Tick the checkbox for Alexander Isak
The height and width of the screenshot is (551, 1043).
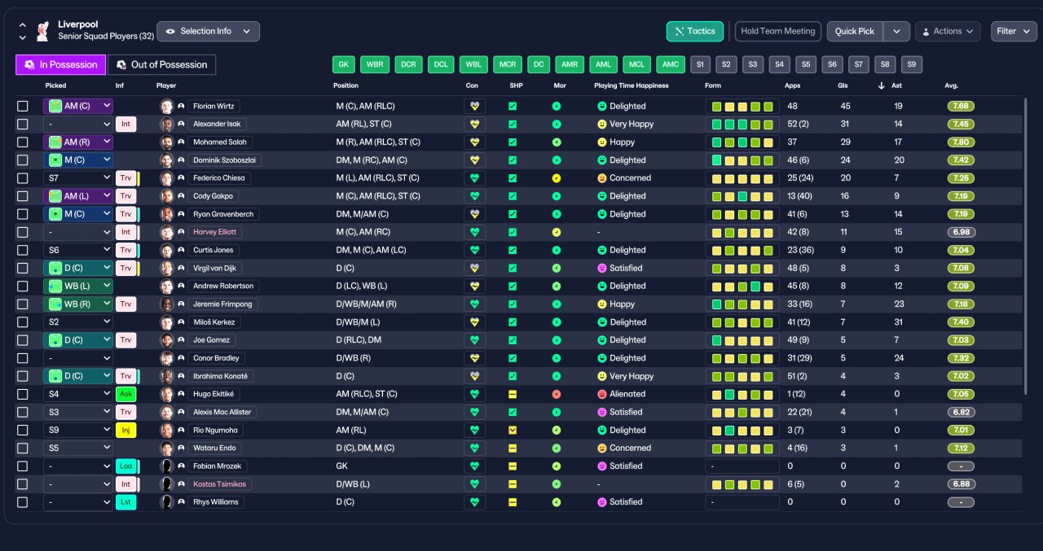23,125
